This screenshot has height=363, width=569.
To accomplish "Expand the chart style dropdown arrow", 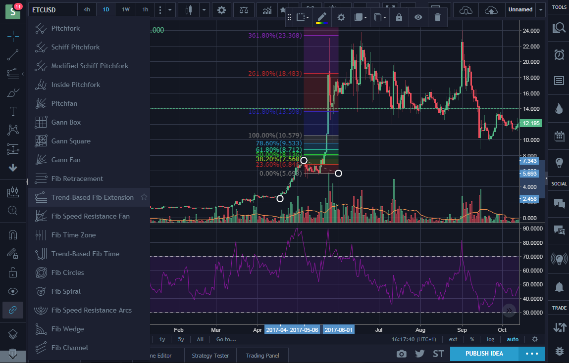I will pos(204,10).
